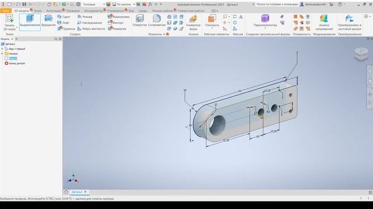Open Анализ напряжений (Stress Analysis)
Screen dimensions: 373x209
coord(324,23)
